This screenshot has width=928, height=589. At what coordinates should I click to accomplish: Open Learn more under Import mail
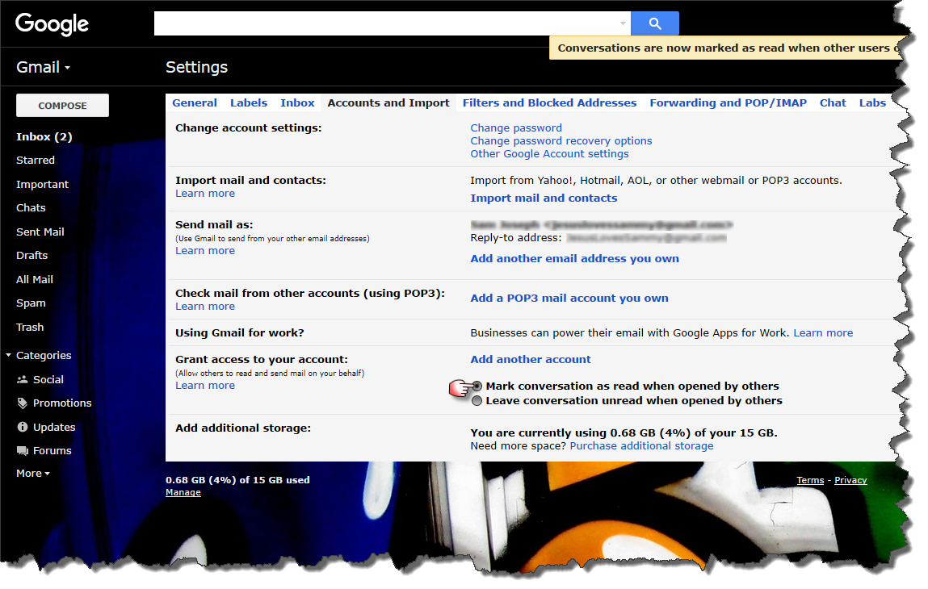(x=205, y=194)
